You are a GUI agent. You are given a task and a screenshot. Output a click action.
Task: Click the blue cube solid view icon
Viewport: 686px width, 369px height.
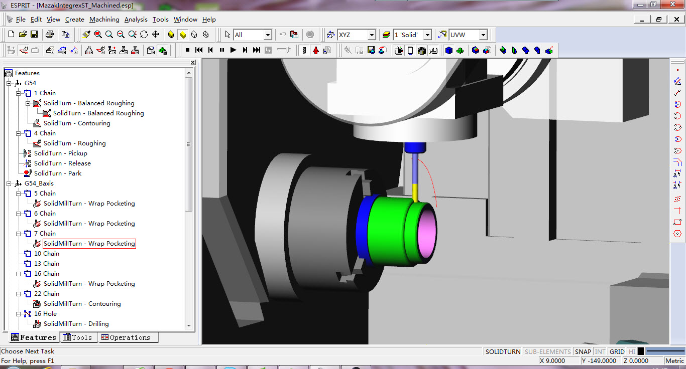click(449, 50)
